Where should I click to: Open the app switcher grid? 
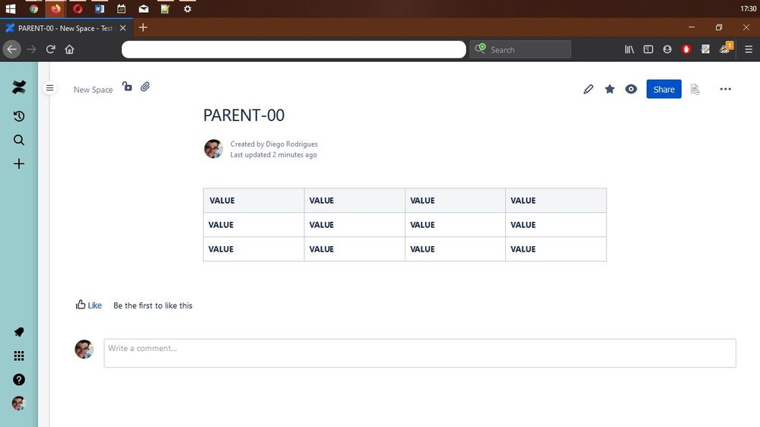point(19,356)
